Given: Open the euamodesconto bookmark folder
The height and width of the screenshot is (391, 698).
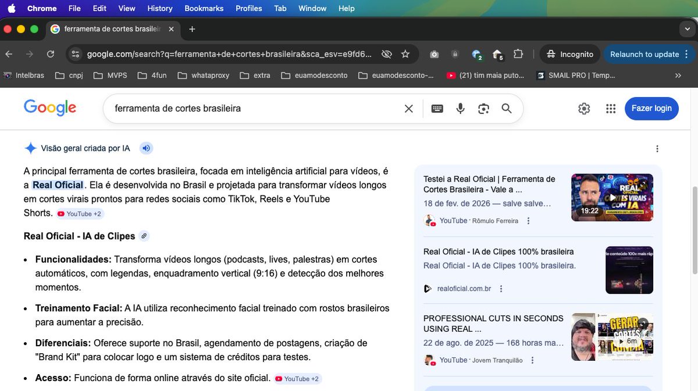Looking at the screenshot, I should [x=314, y=75].
